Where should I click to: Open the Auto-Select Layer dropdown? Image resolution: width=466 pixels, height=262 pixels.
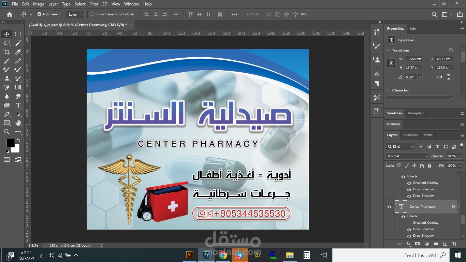pyautogui.click(x=75, y=14)
